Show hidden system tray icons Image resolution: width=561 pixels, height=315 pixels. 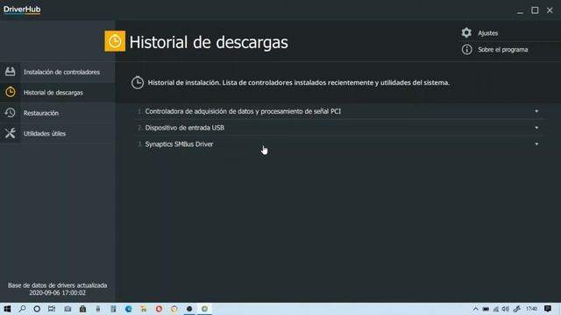click(475, 309)
